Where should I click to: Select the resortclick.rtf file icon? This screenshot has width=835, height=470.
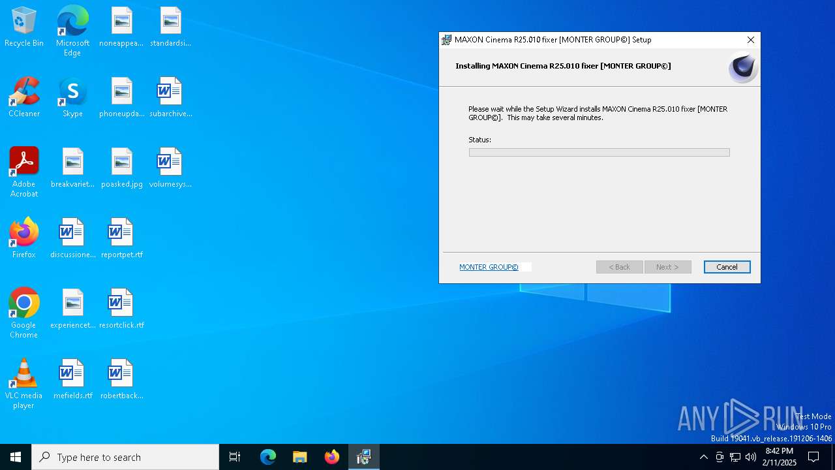[x=121, y=309]
